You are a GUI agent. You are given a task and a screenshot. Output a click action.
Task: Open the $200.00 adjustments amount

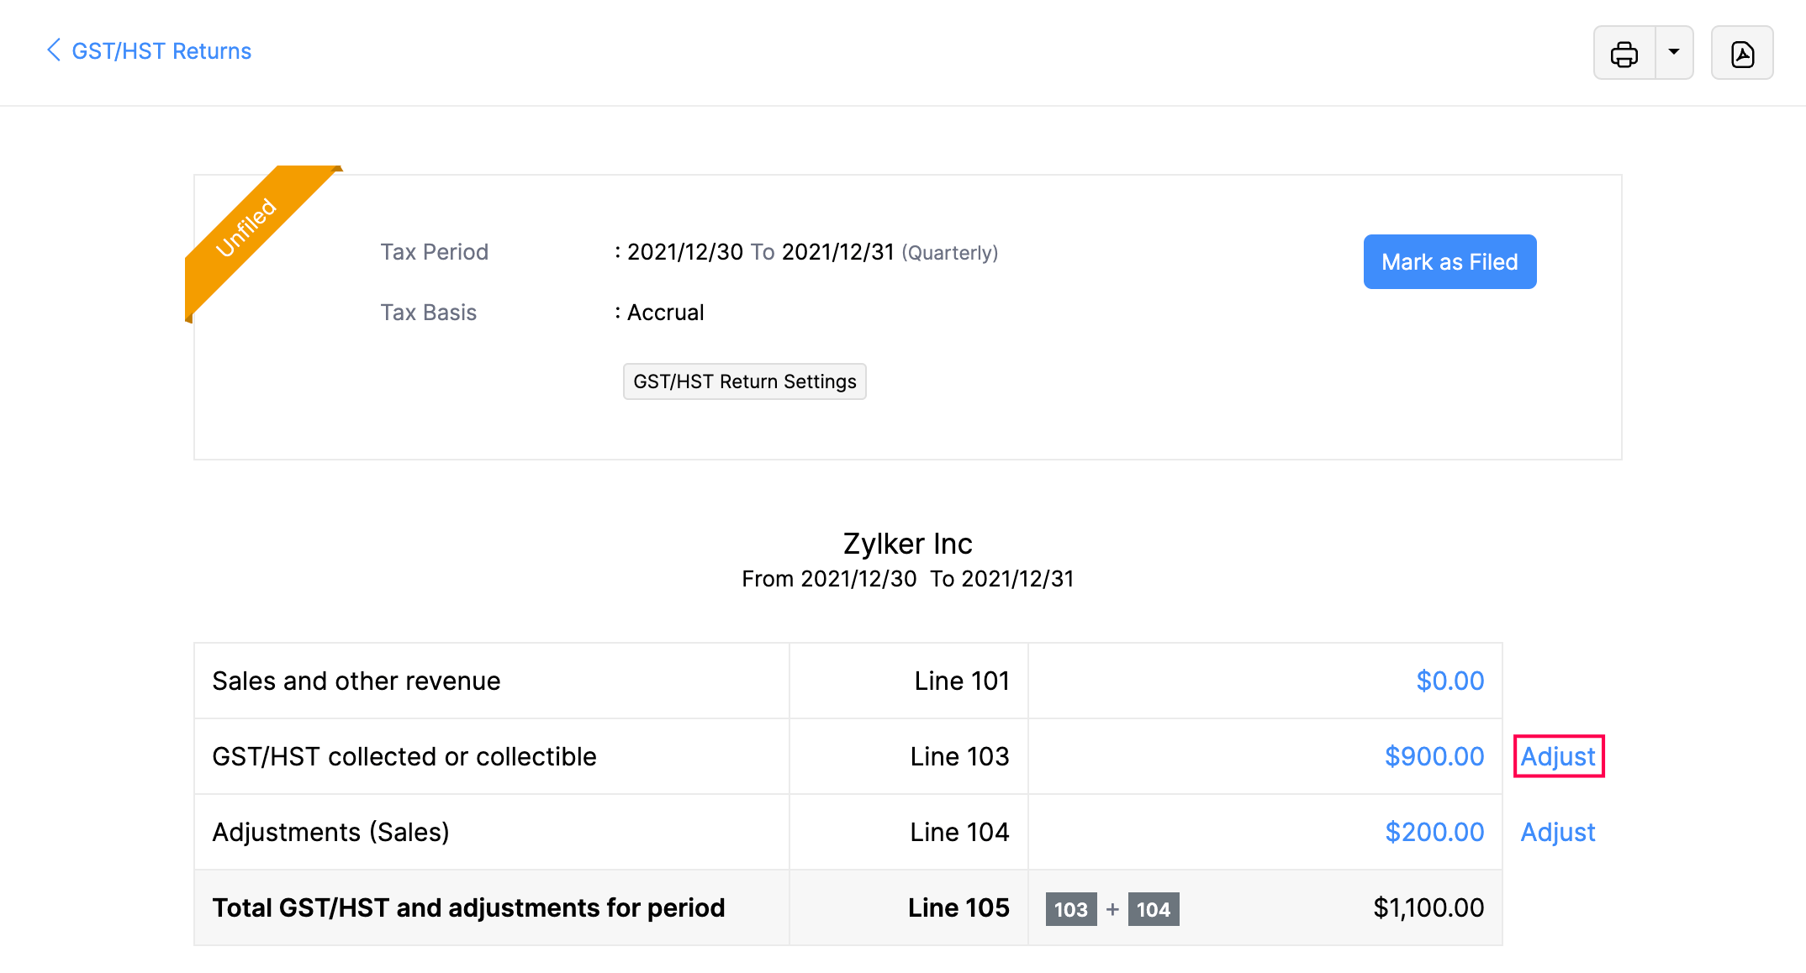(1434, 832)
